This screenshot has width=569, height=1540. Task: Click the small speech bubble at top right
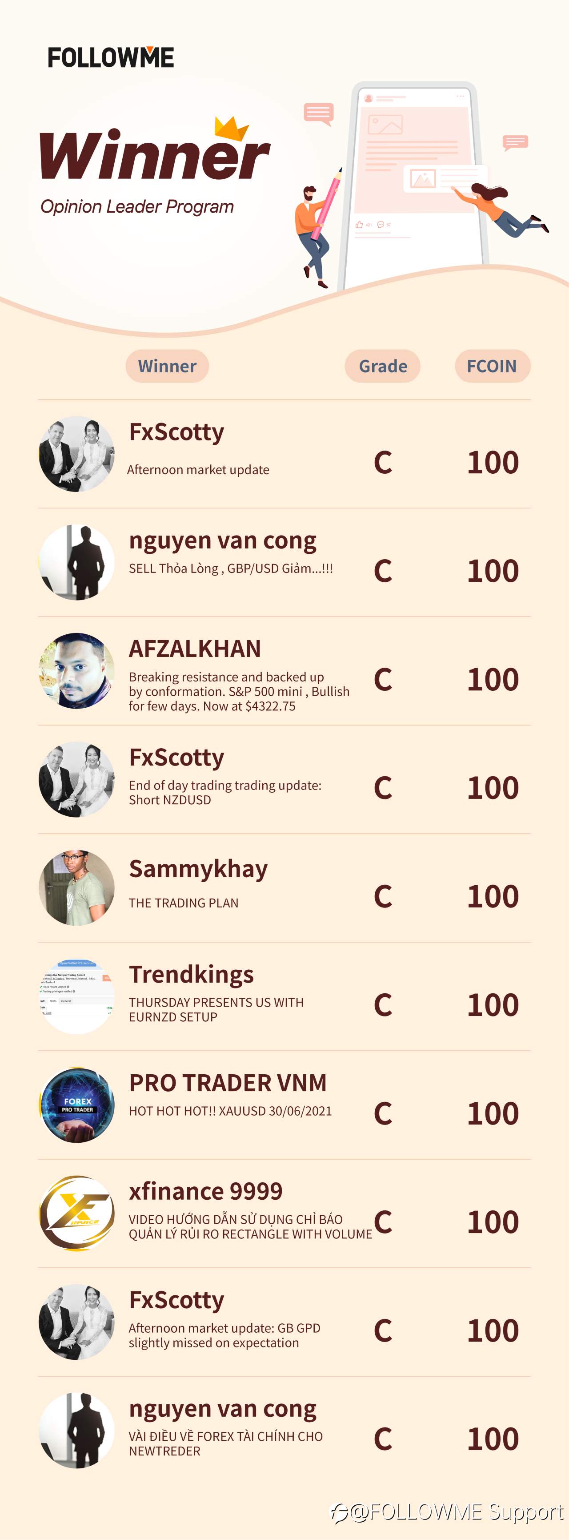point(515,142)
